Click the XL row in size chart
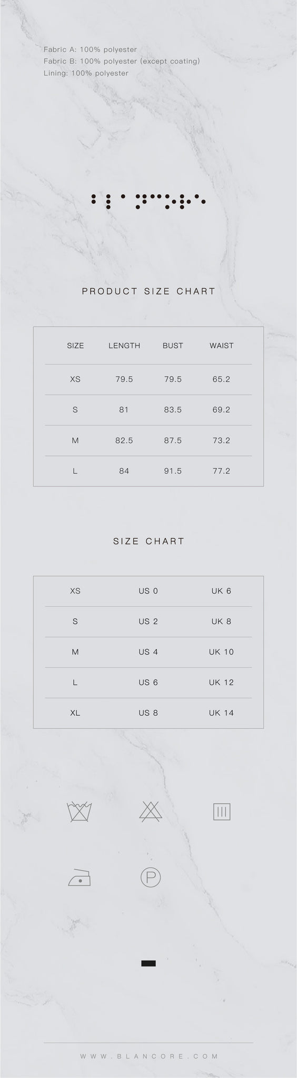Viewport: 297px width, 1078px height. pos(148,713)
